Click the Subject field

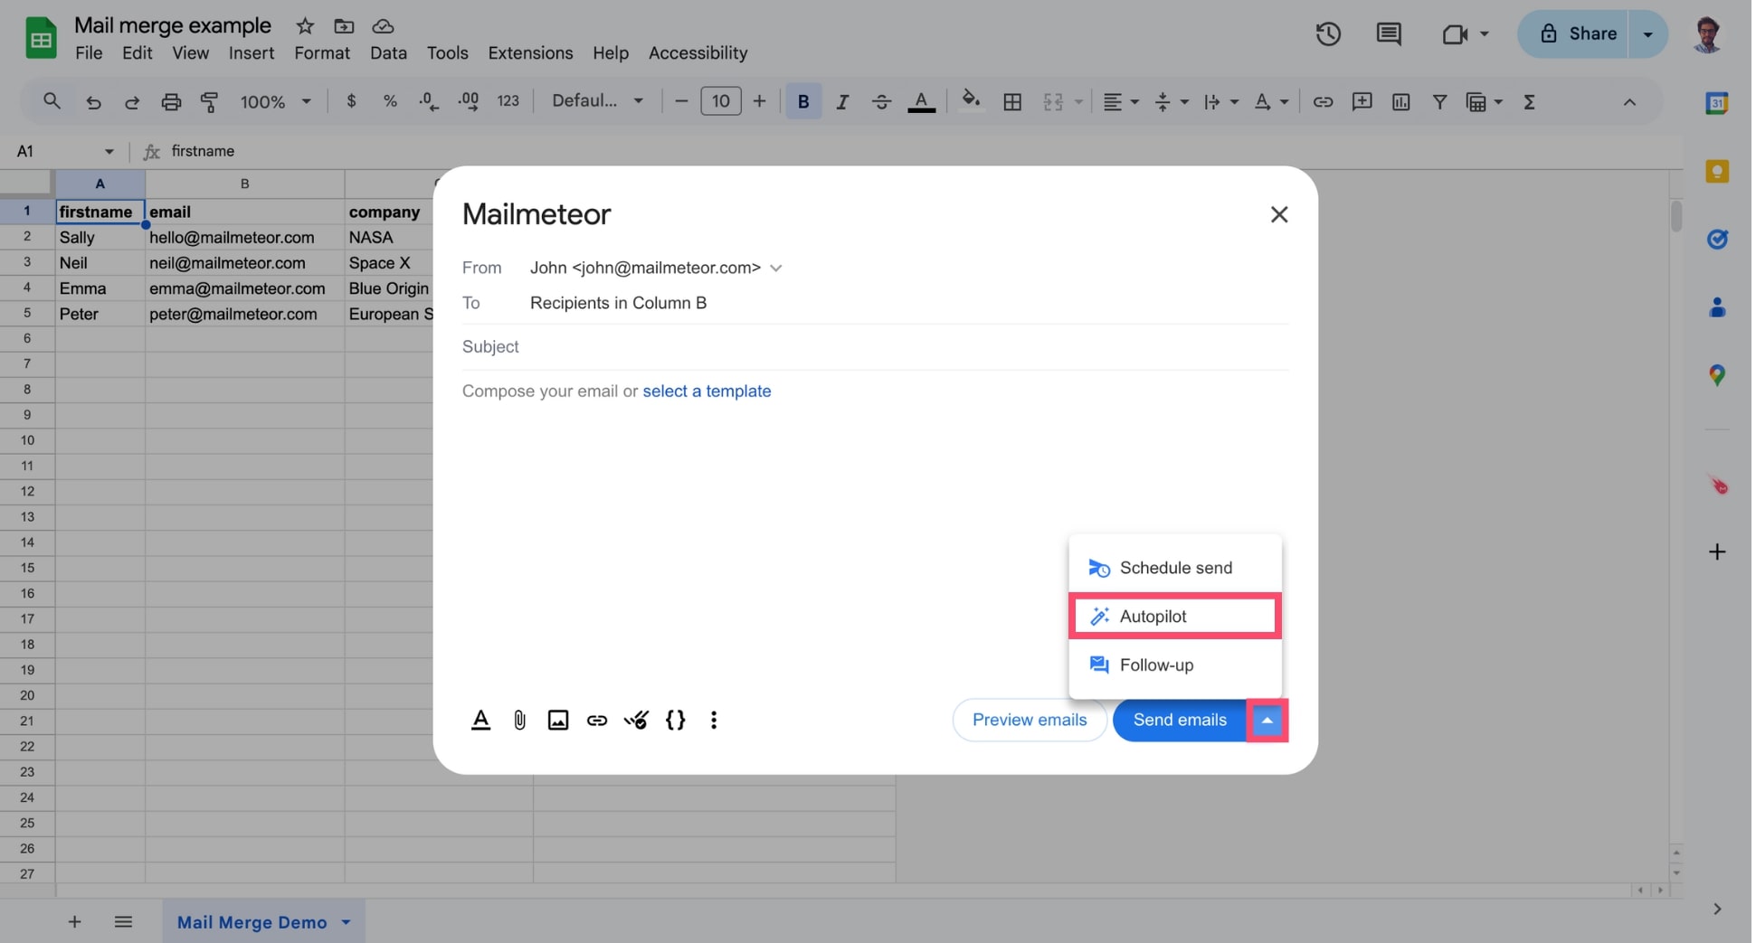pos(875,347)
